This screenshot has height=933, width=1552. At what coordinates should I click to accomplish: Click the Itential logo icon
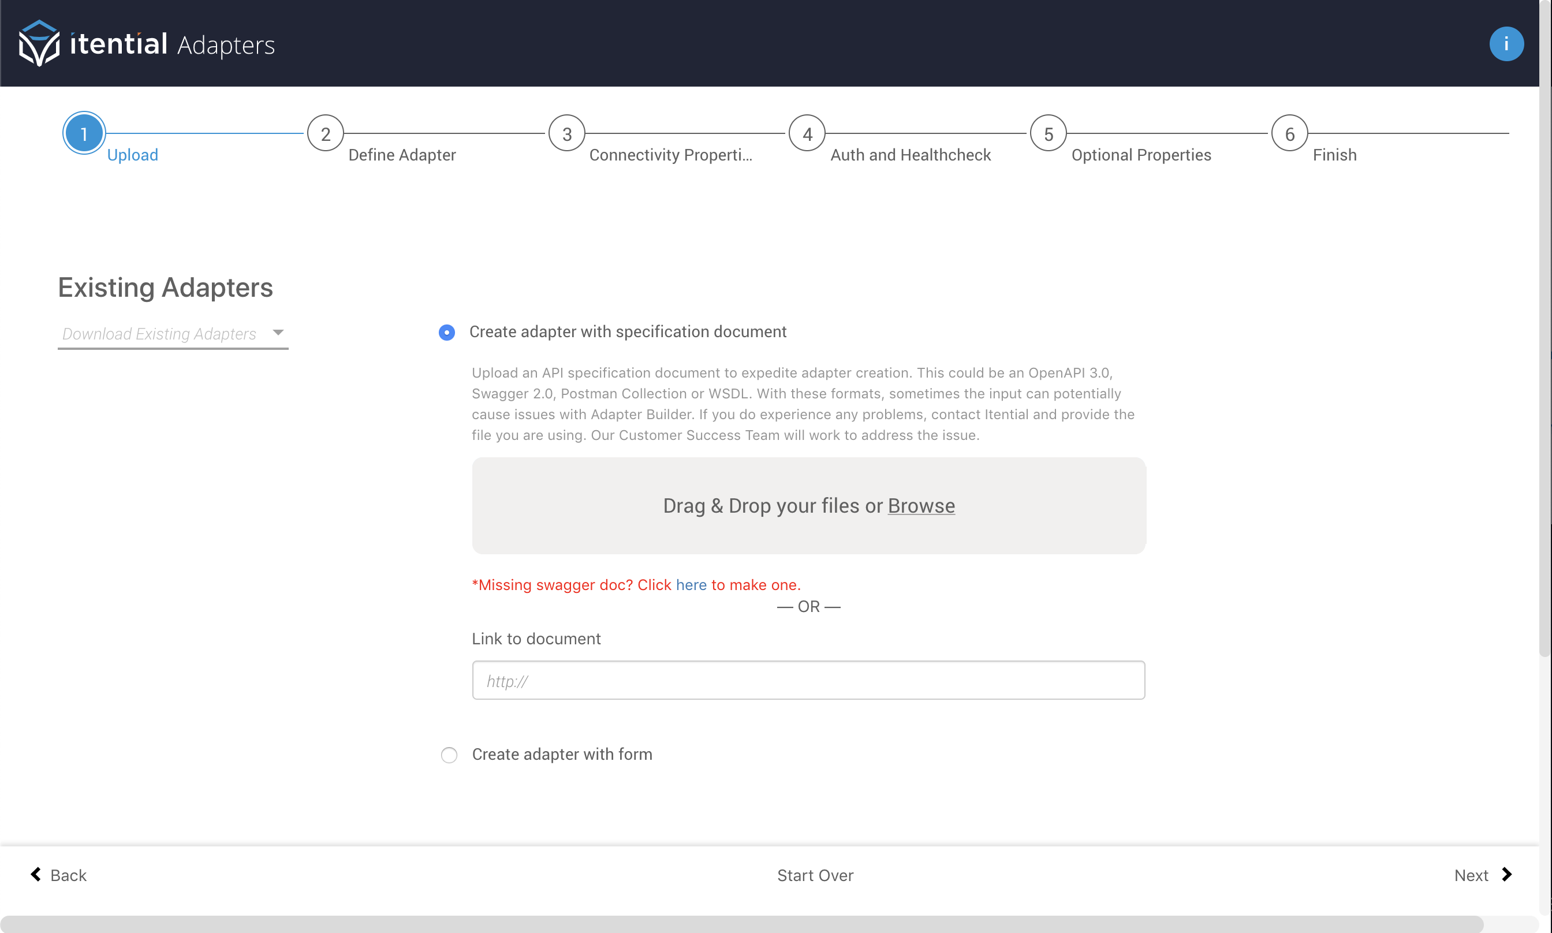pyautogui.click(x=39, y=43)
